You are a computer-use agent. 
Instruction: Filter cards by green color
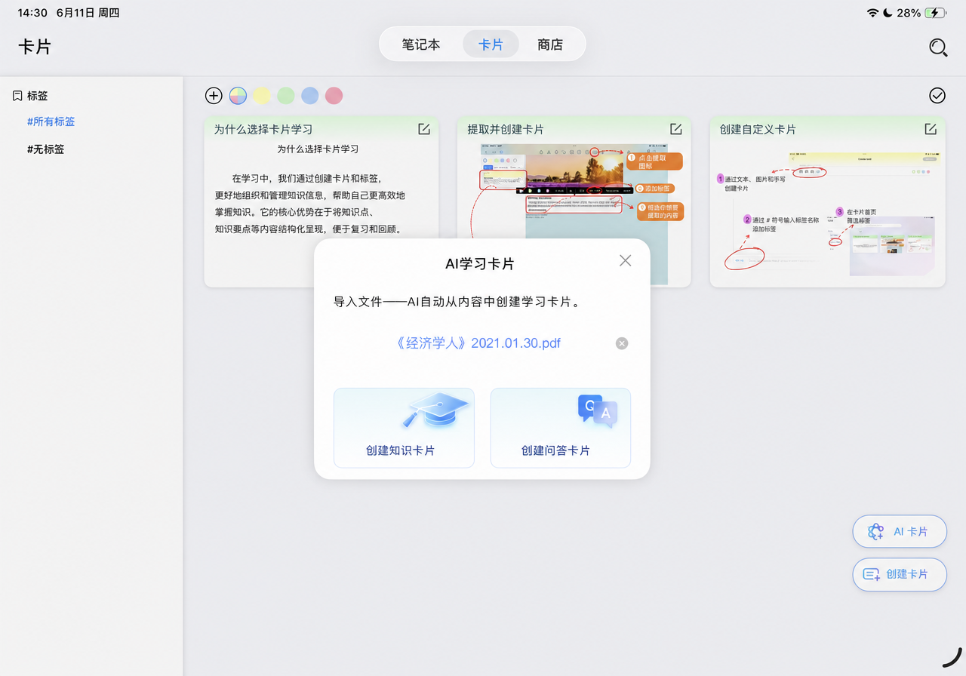286,95
